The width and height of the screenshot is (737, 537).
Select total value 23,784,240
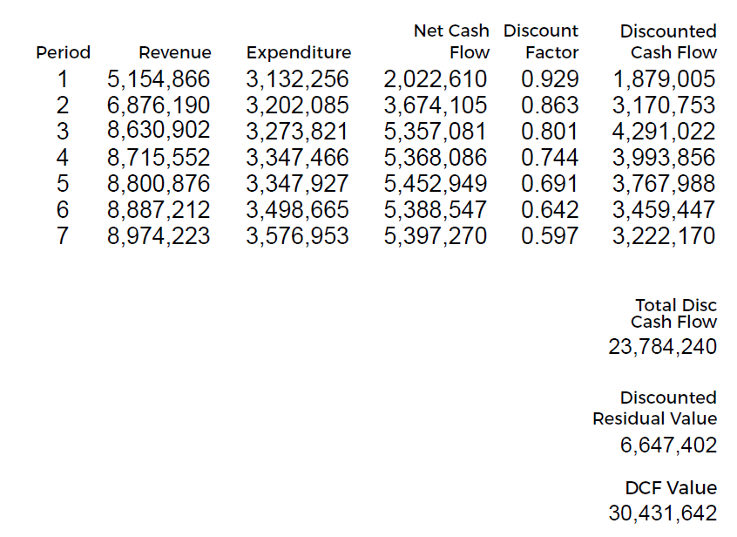click(664, 347)
